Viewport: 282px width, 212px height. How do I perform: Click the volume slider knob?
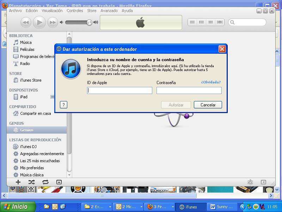[89, 23]
